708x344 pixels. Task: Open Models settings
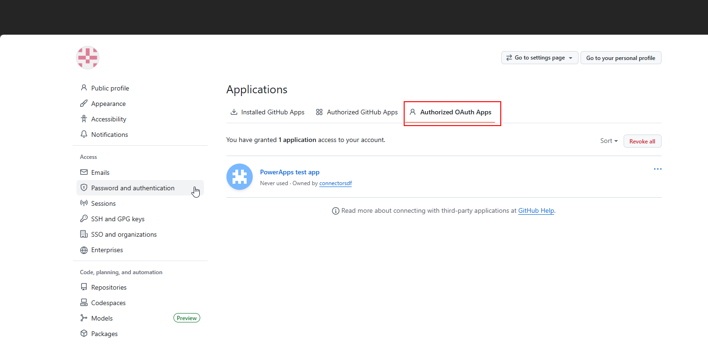tap(140, 318)
